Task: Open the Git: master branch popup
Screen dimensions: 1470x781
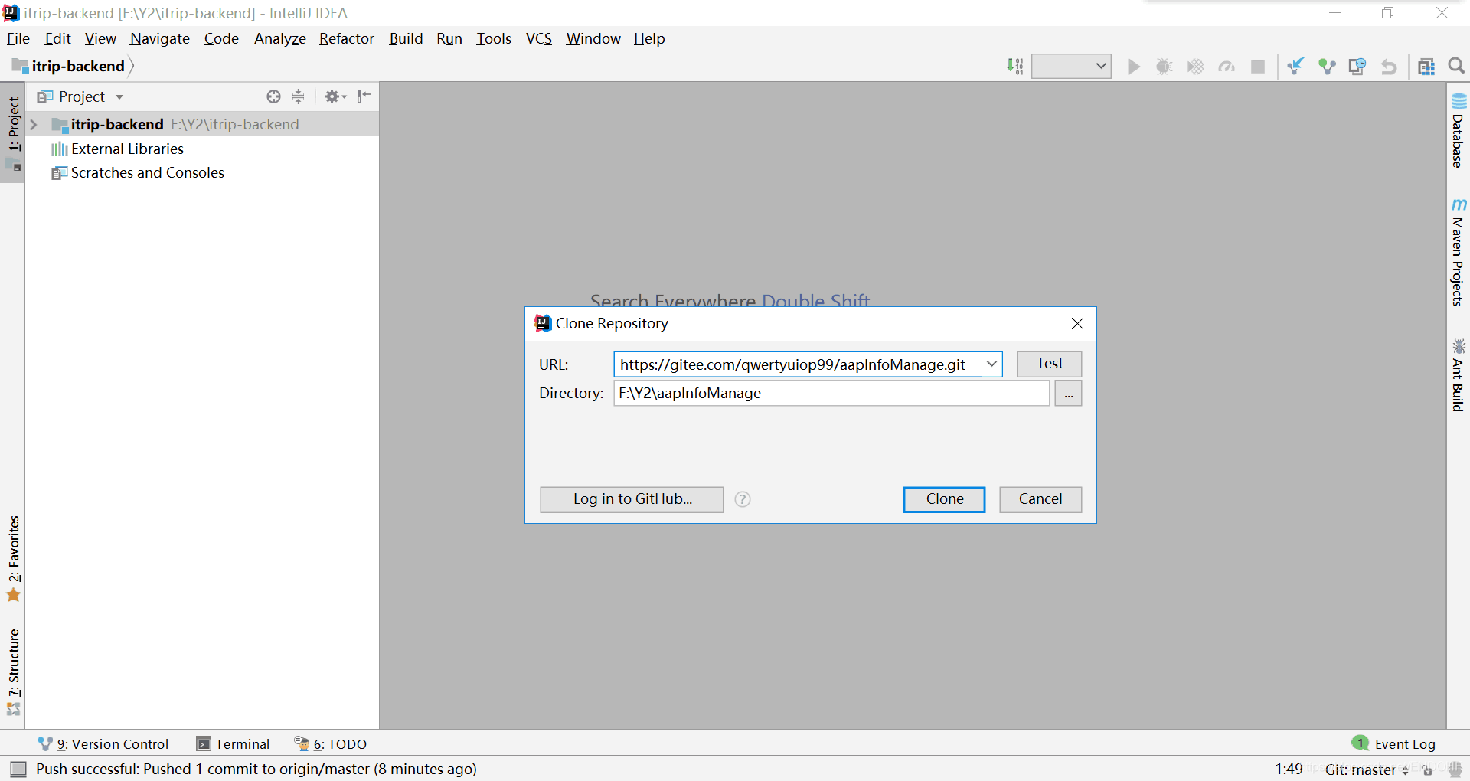Action: click(1367, 770)
